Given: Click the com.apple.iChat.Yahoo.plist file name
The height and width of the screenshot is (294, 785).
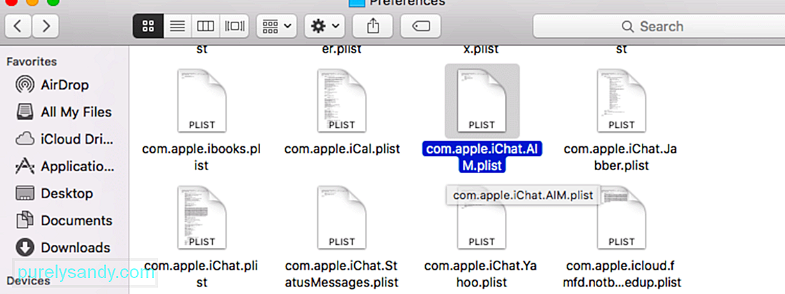Looking at the screenshot, I should click(482, 274).
